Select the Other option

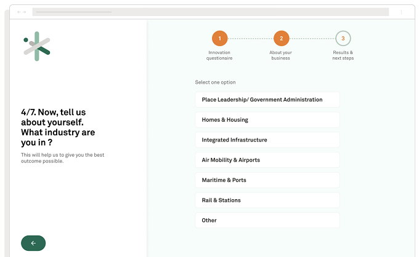[x=267, y=220]
